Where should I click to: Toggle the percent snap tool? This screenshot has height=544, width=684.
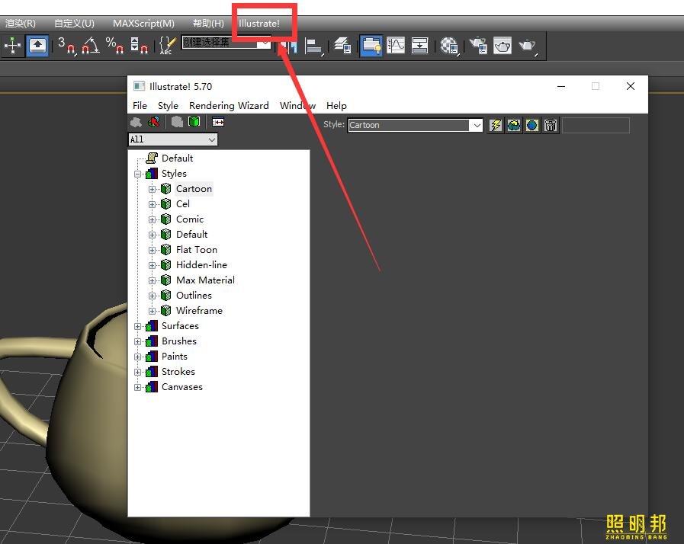(114, 46)
